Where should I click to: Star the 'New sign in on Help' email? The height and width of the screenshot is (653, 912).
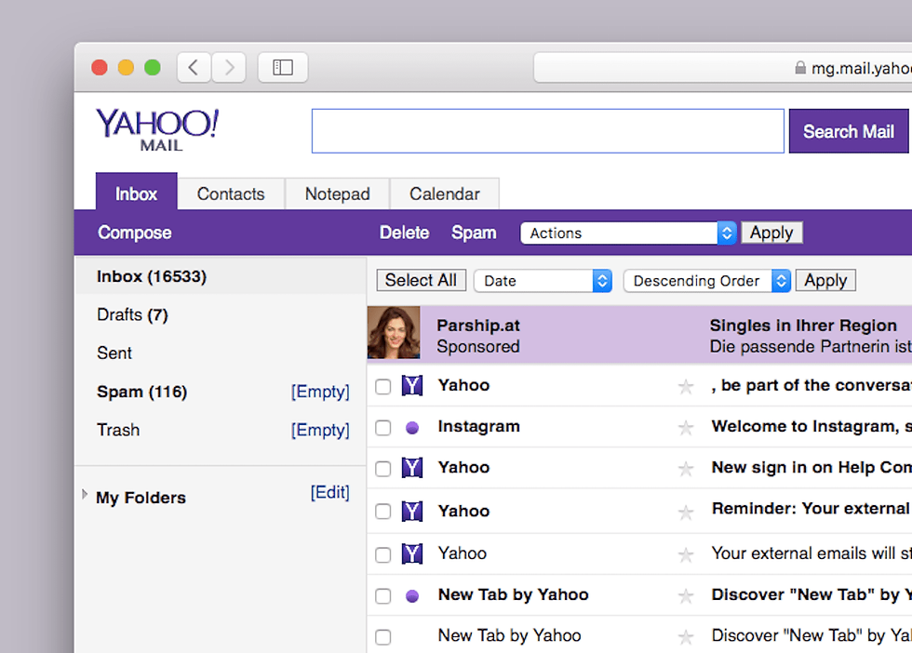pyautogui.click(x=686, y=468)
